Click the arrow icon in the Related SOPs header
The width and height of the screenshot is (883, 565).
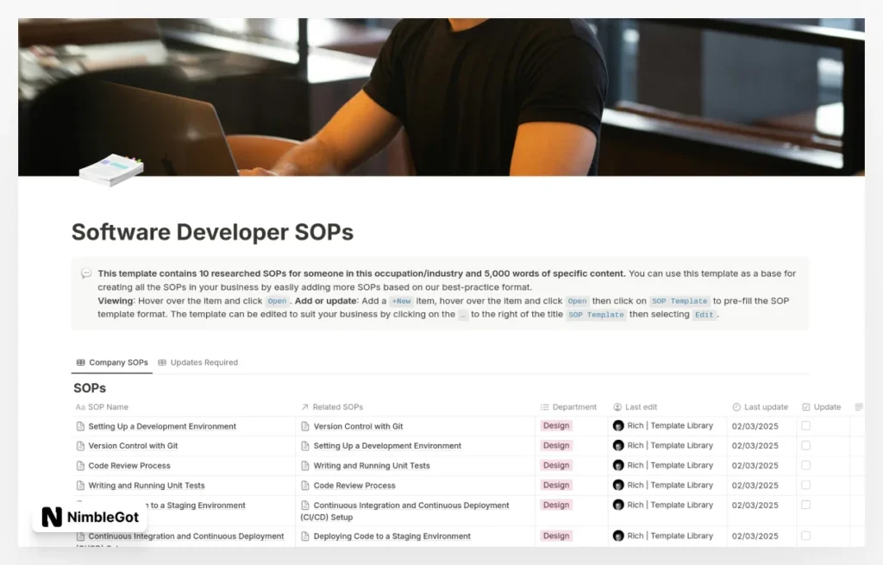coord(304,406)
